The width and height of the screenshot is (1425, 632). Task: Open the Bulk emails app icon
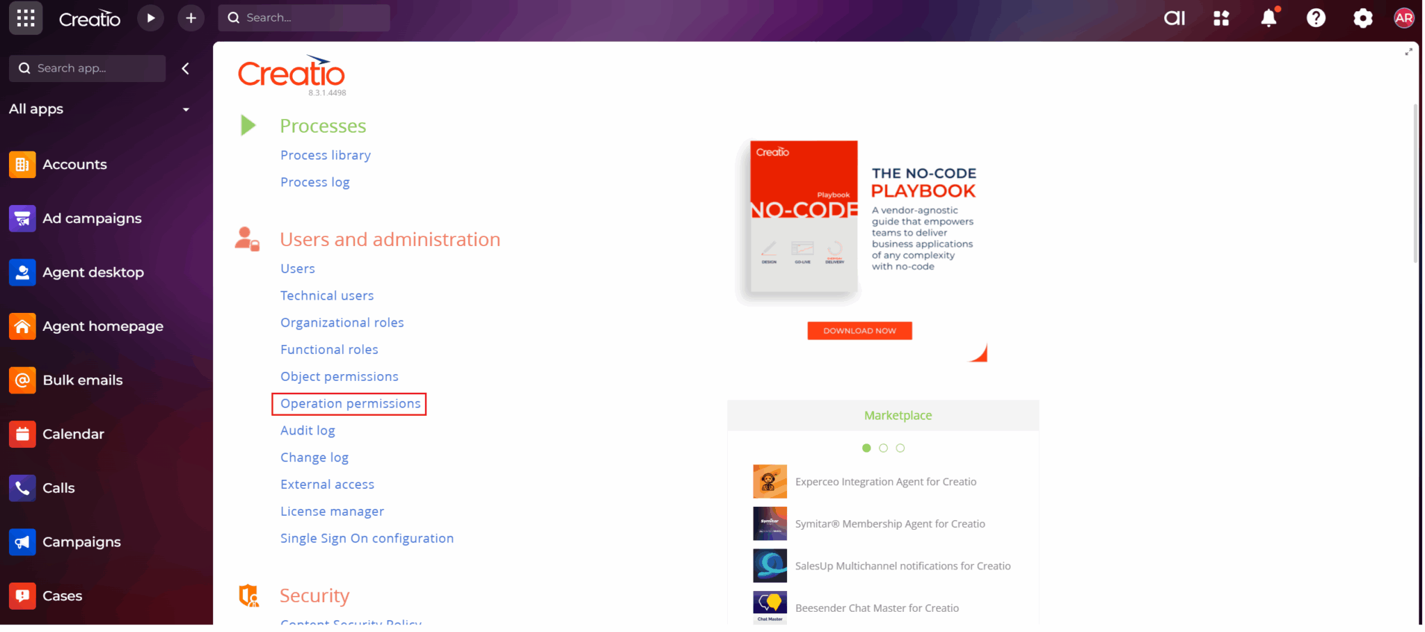click(x=22, y=380)
